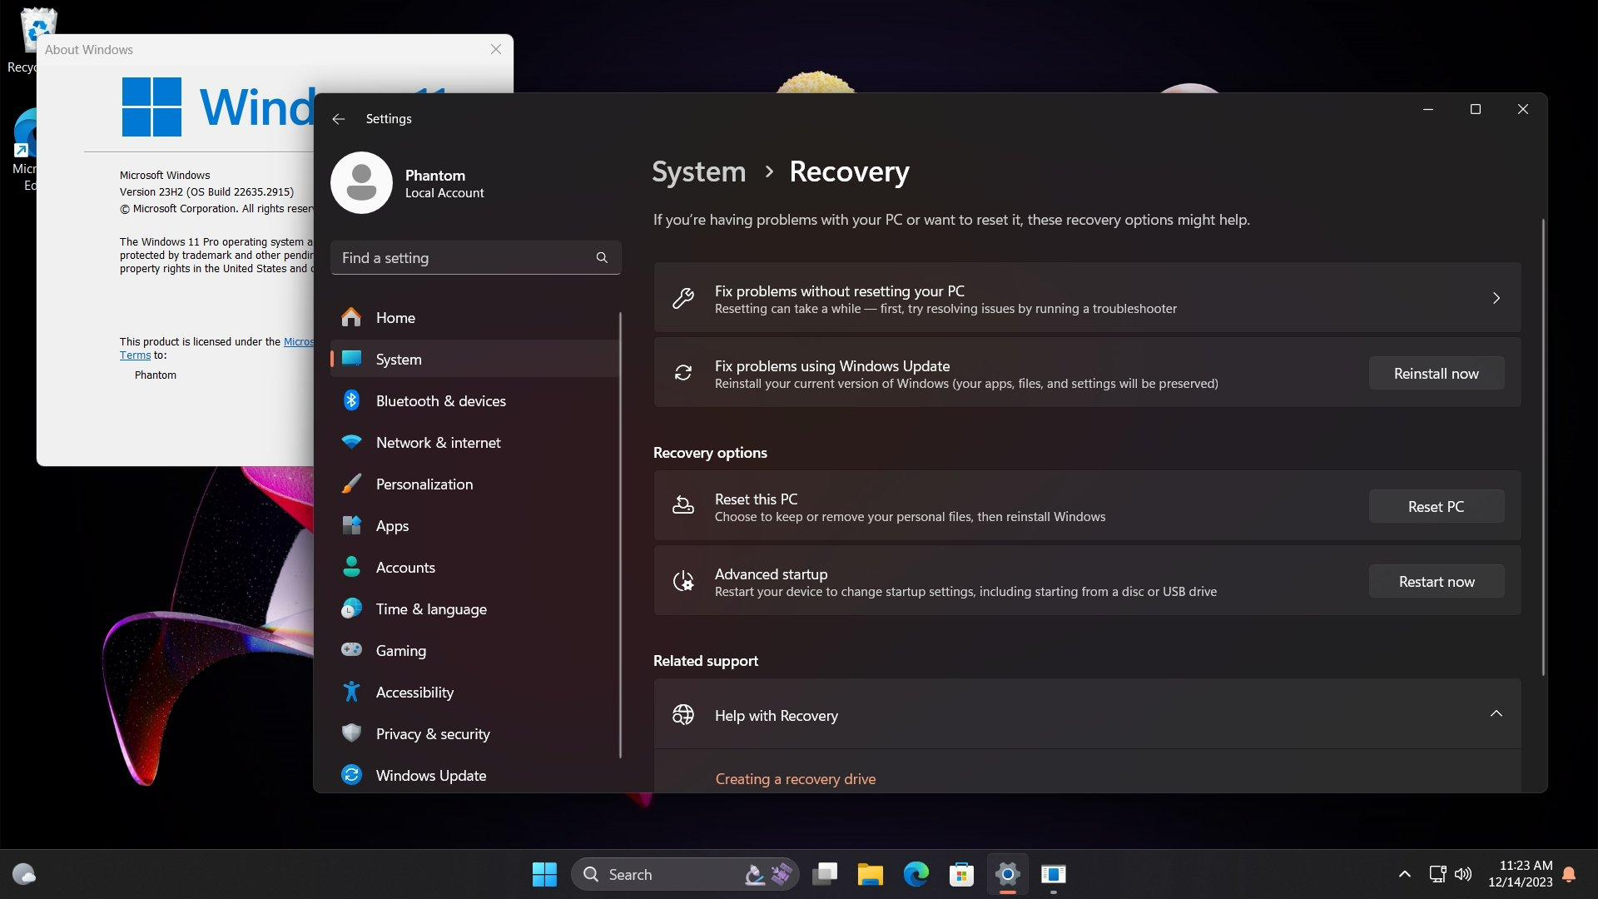Click the Settings content vertical scrollbar
Screen dimensions: 1598x899
coord(1543,447)
